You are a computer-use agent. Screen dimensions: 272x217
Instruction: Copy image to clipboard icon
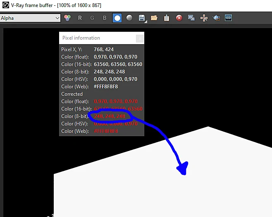pos(167,18)
